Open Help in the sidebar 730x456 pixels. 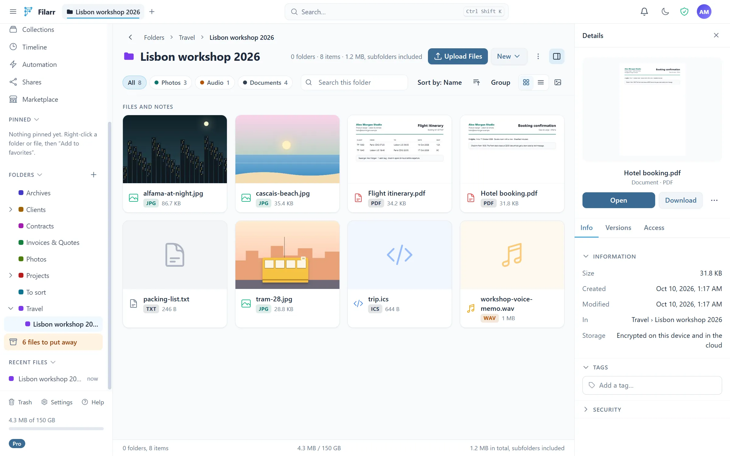[93, 402]
